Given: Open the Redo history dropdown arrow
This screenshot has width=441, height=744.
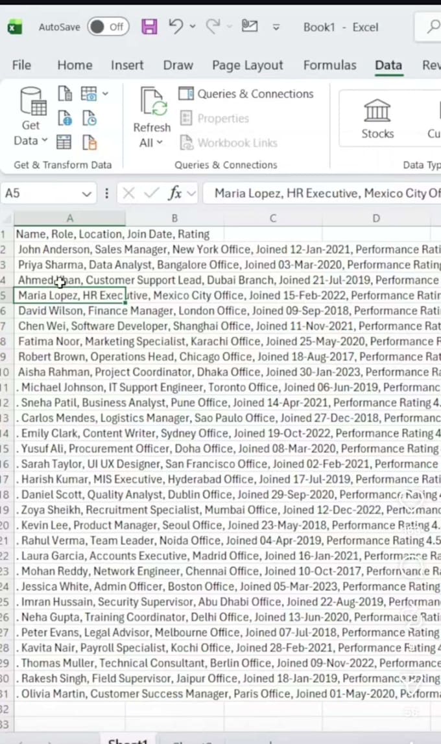Looking at the screenshot, I should click(229, 27).
